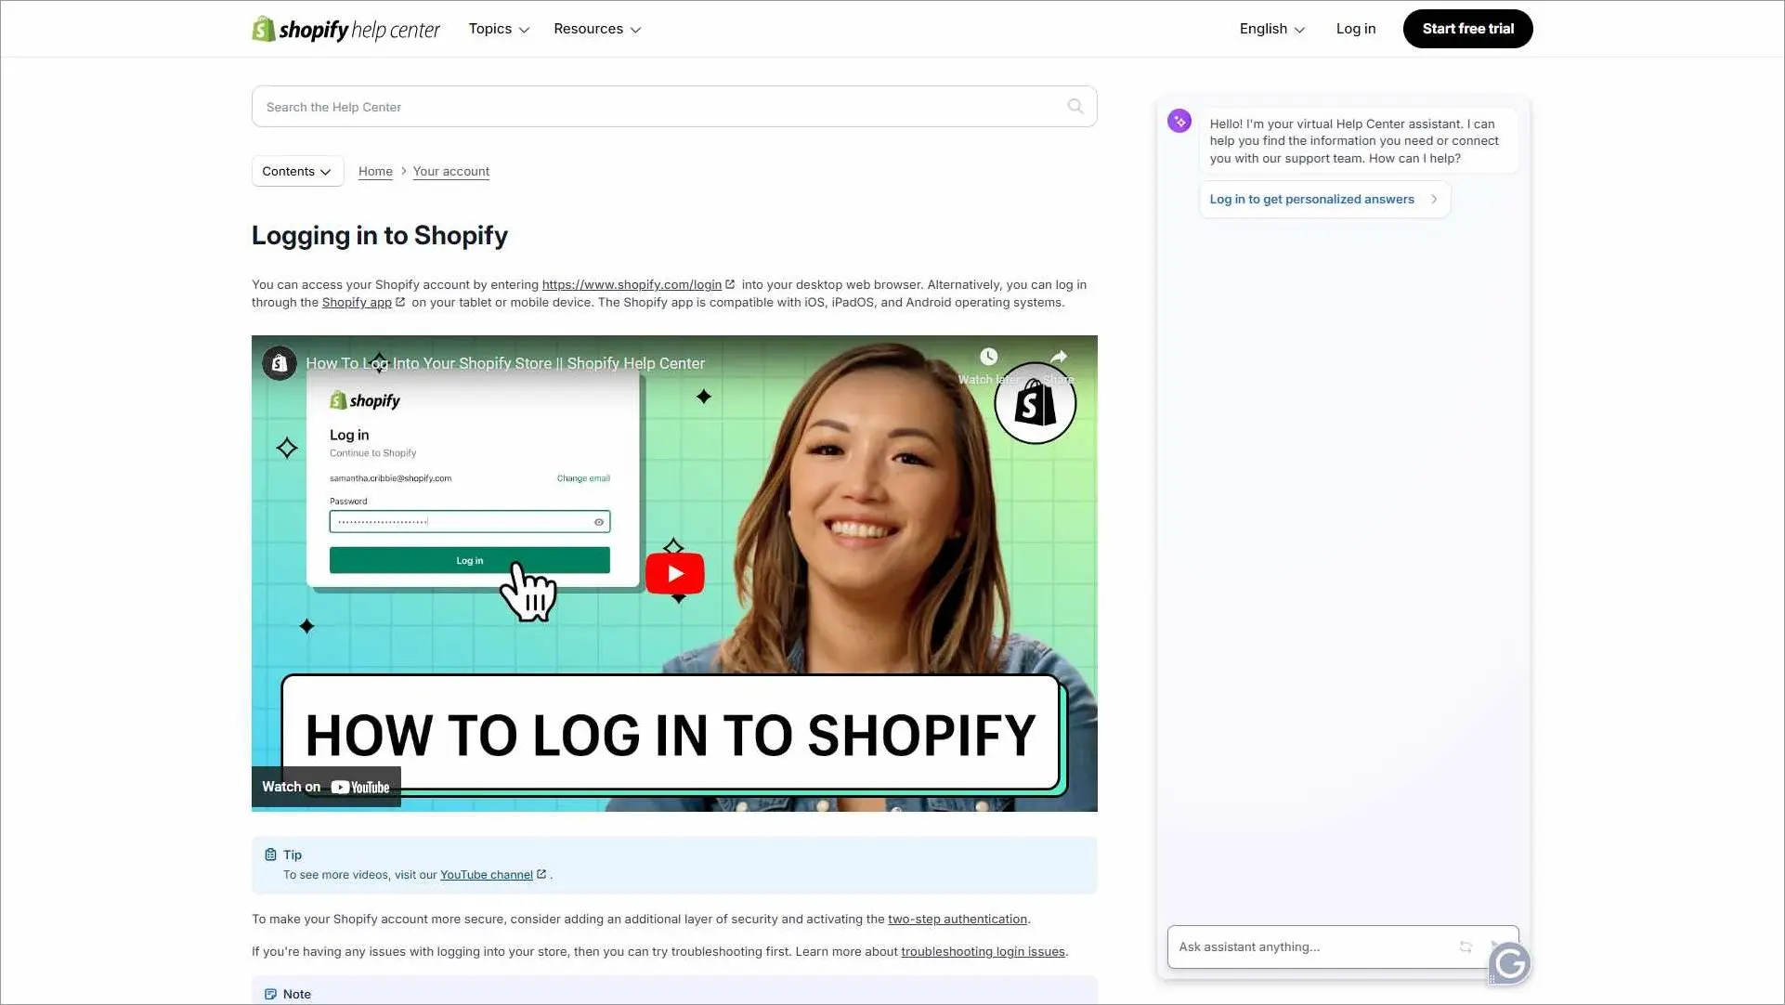Click the search magnifier icon
Image resolution: width=1785 pixels, height=1005 pixels.
[x=1075, y=107]
